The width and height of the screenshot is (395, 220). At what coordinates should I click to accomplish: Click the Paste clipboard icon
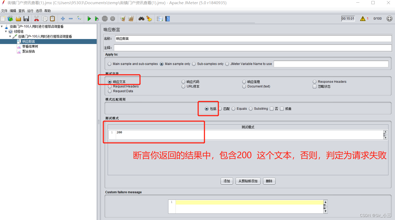click(x=52, y=19)
